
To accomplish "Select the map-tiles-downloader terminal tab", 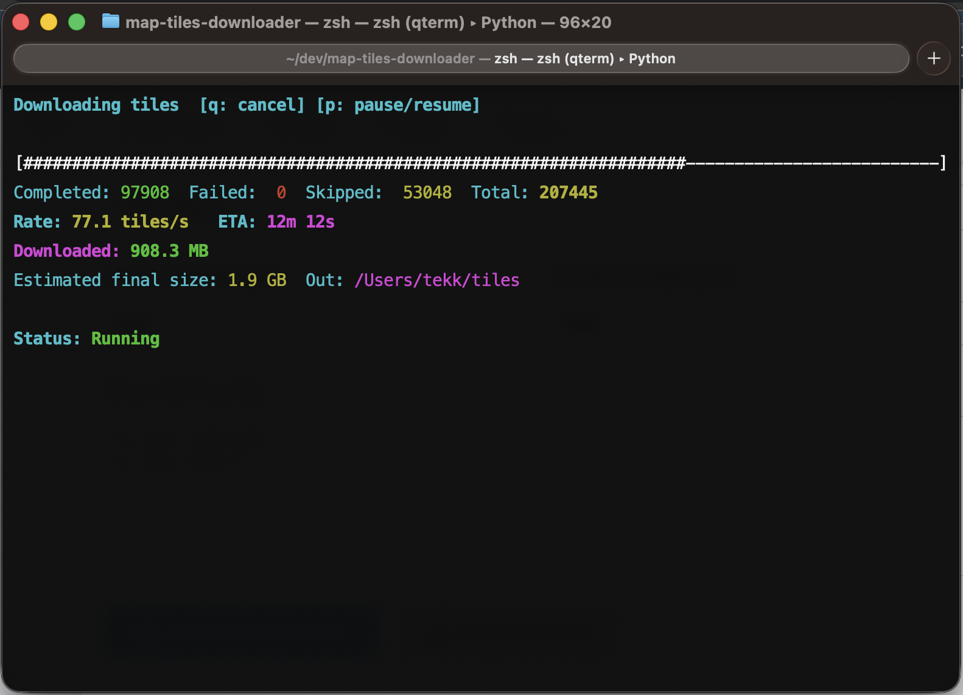I will point(461,58).
